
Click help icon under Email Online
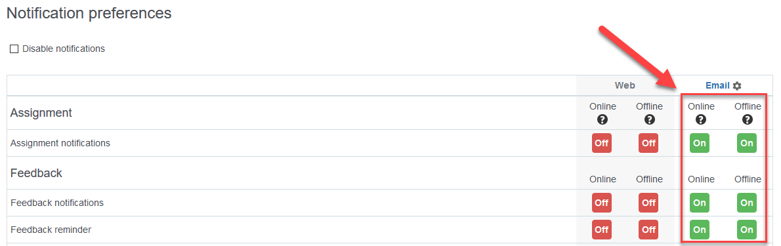pos(701,119)
